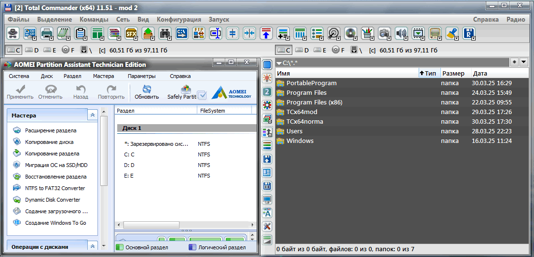Image resolution: width=534 pixels, height=257 pixels.
Task: Toggle the checkbox beside Safely Partition in AOMEI
Action: [x=202, y=96]
